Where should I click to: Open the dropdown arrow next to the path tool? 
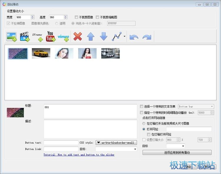(x=125, y=37)
